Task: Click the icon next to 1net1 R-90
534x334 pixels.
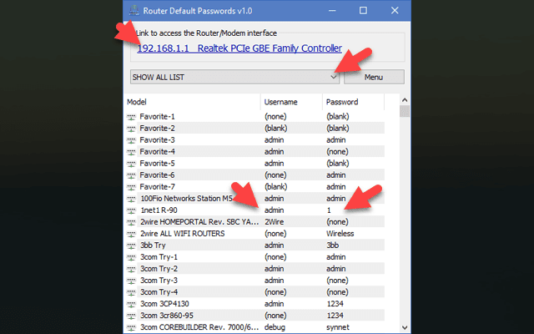Action: coord(131,210)
